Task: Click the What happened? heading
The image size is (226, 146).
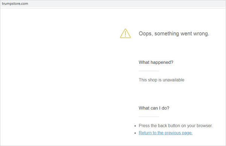Action: pyautogui.click(x=156, y=62)
